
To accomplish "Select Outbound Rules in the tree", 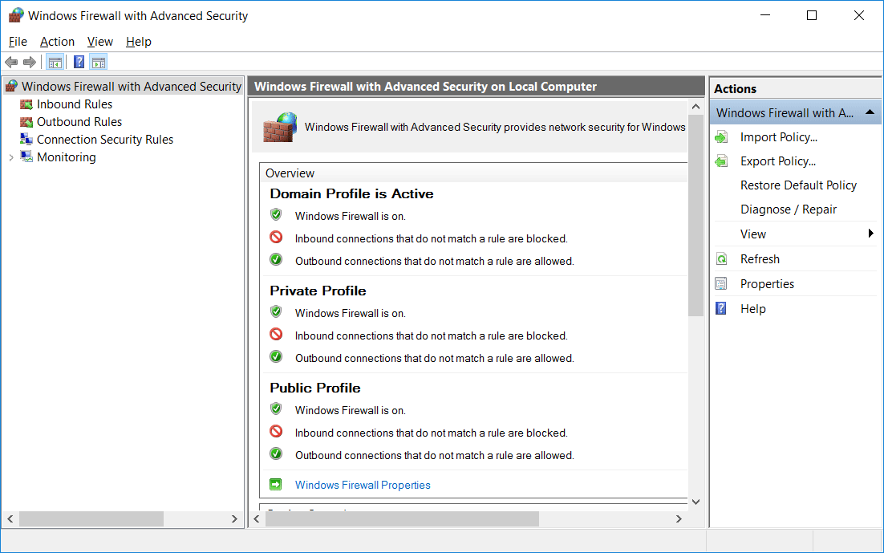I will (x=79, y=122).
